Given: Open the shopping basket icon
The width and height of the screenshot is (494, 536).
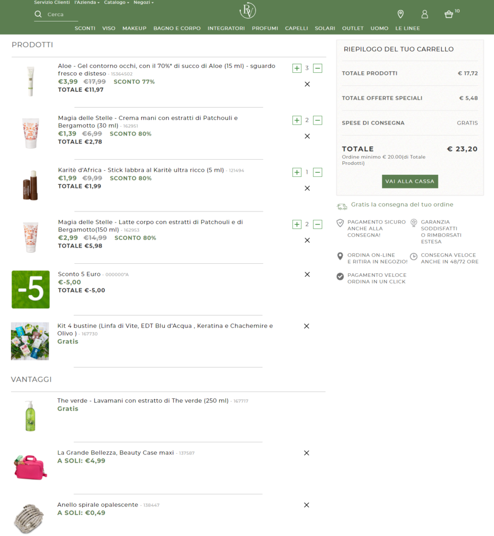Looking at the screenshot, I should click(448, 14).
